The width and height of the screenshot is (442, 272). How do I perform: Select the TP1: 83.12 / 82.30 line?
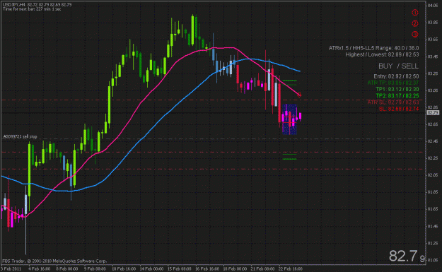point(397,89)
